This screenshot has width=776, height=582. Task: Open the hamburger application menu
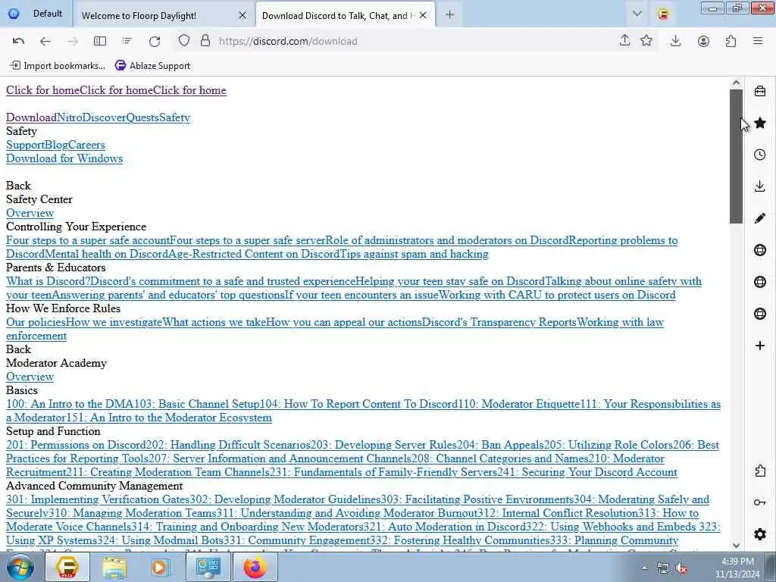(x=758, y=41)
